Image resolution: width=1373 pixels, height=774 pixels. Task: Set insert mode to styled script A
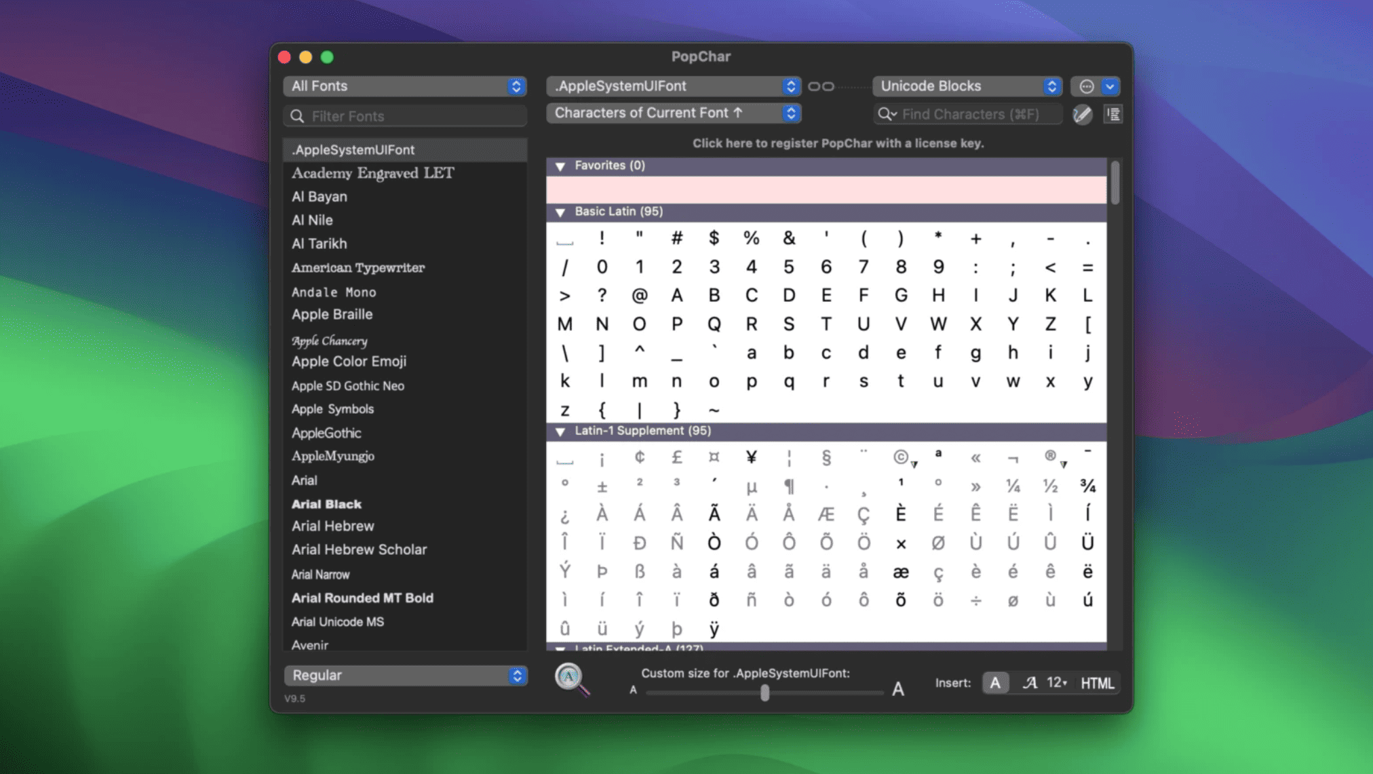click(x=1029, y=683)
